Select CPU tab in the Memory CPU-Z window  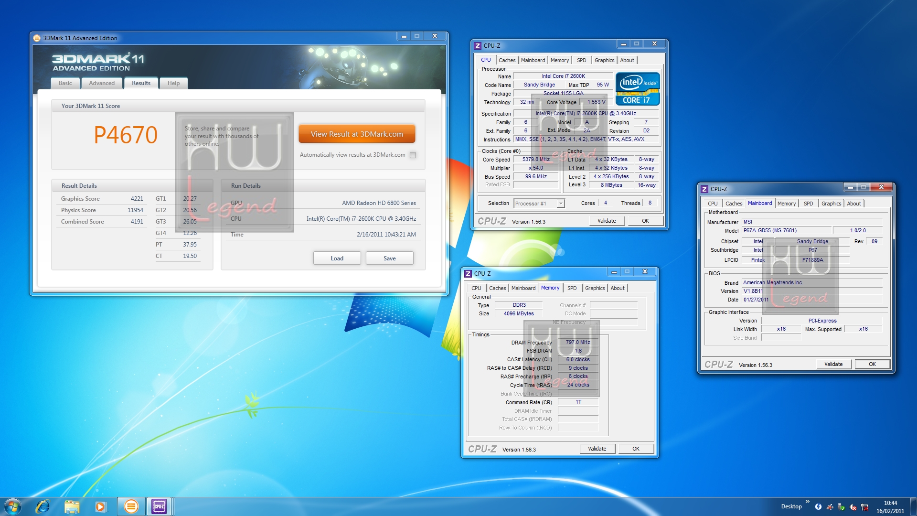click(x=476, y=288)
